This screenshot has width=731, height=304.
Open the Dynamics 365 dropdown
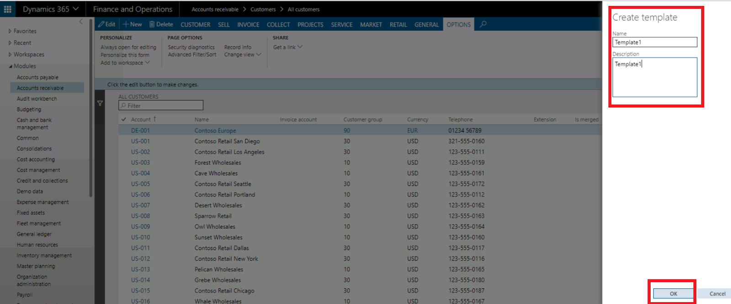click(x=51, y=9)
